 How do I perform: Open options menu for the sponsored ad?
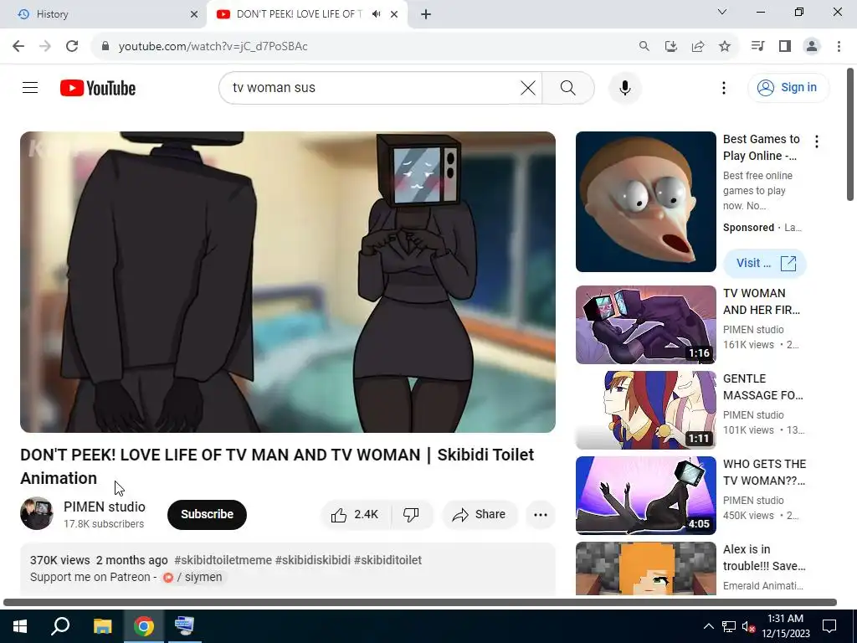coord(817,141)
